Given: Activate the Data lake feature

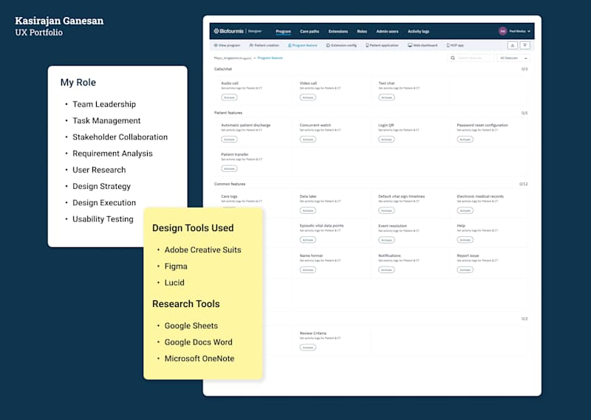Looking at the screenshot, I should click(308, 210).
